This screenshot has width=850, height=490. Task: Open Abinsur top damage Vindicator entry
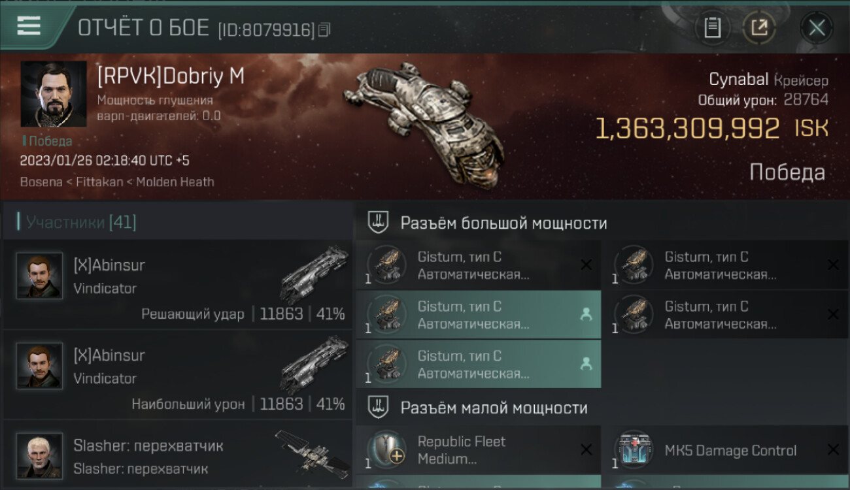tap(178, 374)
